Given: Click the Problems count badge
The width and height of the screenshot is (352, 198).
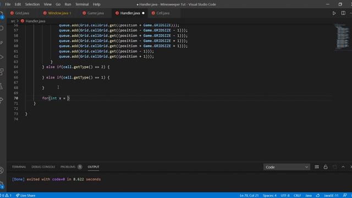Looking at the screenshot, I should 80,167.
